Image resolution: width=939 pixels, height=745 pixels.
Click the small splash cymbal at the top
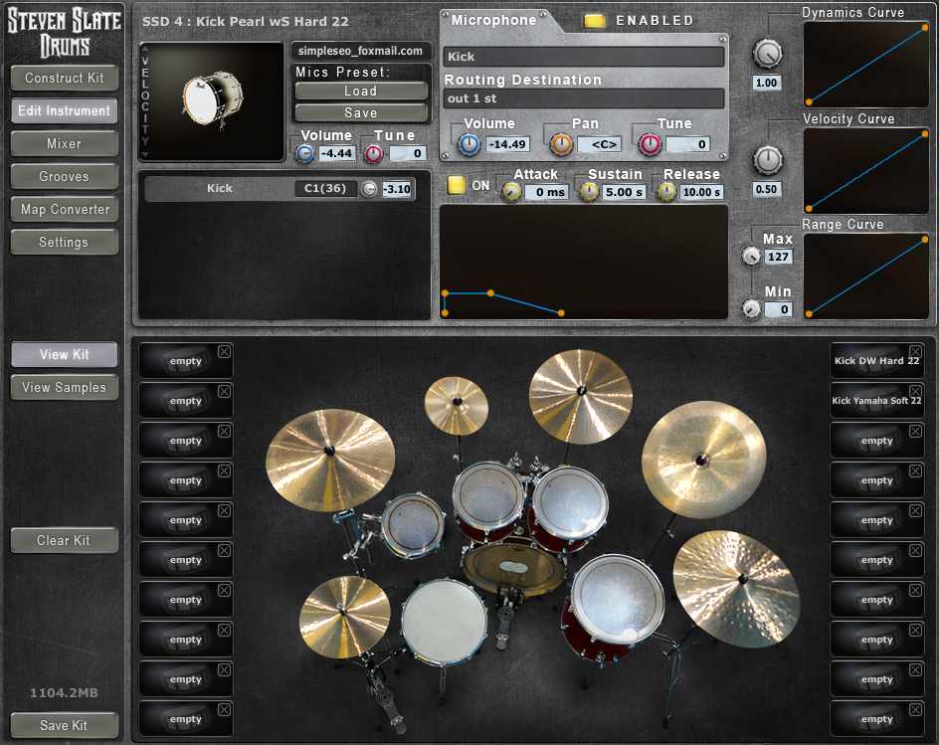(x=457, y=406)
